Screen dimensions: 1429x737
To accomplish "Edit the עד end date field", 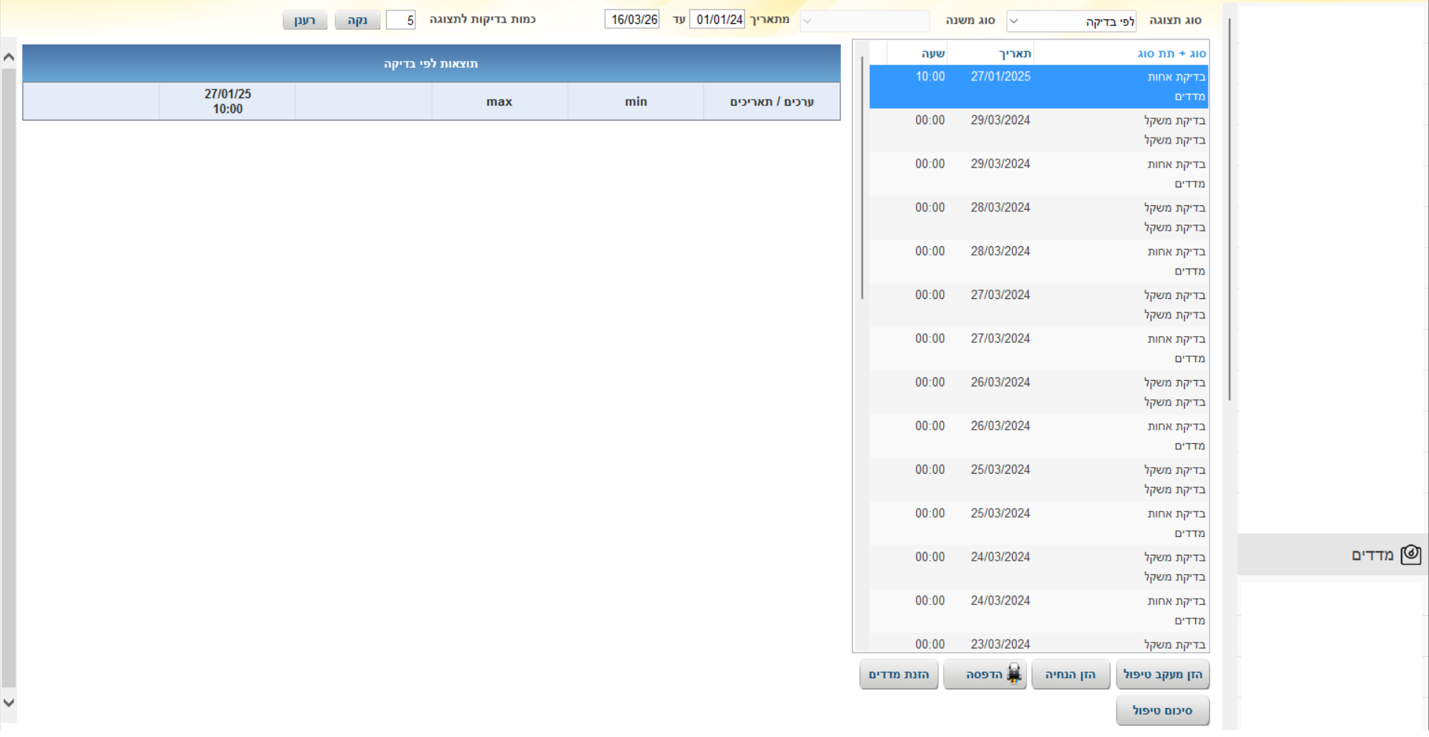I will [632, 20].
